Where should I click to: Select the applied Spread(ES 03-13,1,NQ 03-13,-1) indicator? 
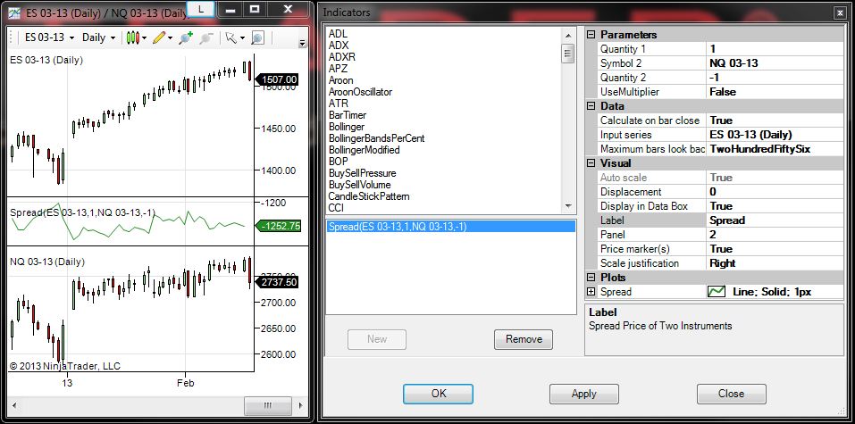point(450,227)
